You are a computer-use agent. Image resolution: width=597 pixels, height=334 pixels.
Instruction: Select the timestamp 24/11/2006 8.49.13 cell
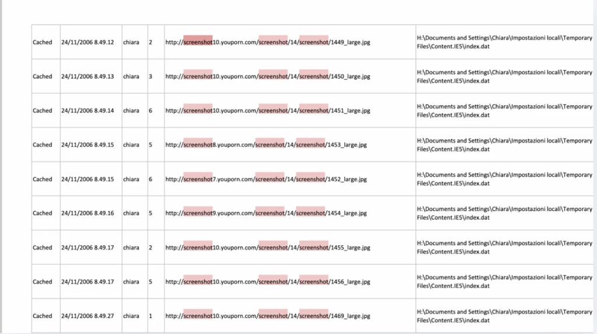tap(87, 76)
